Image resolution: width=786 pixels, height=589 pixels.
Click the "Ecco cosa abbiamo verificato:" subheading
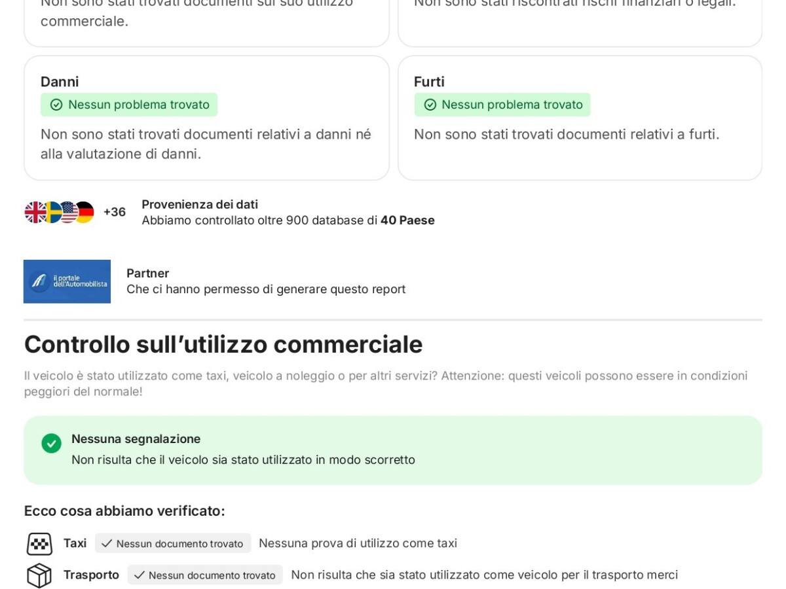[x=124, y=511]
